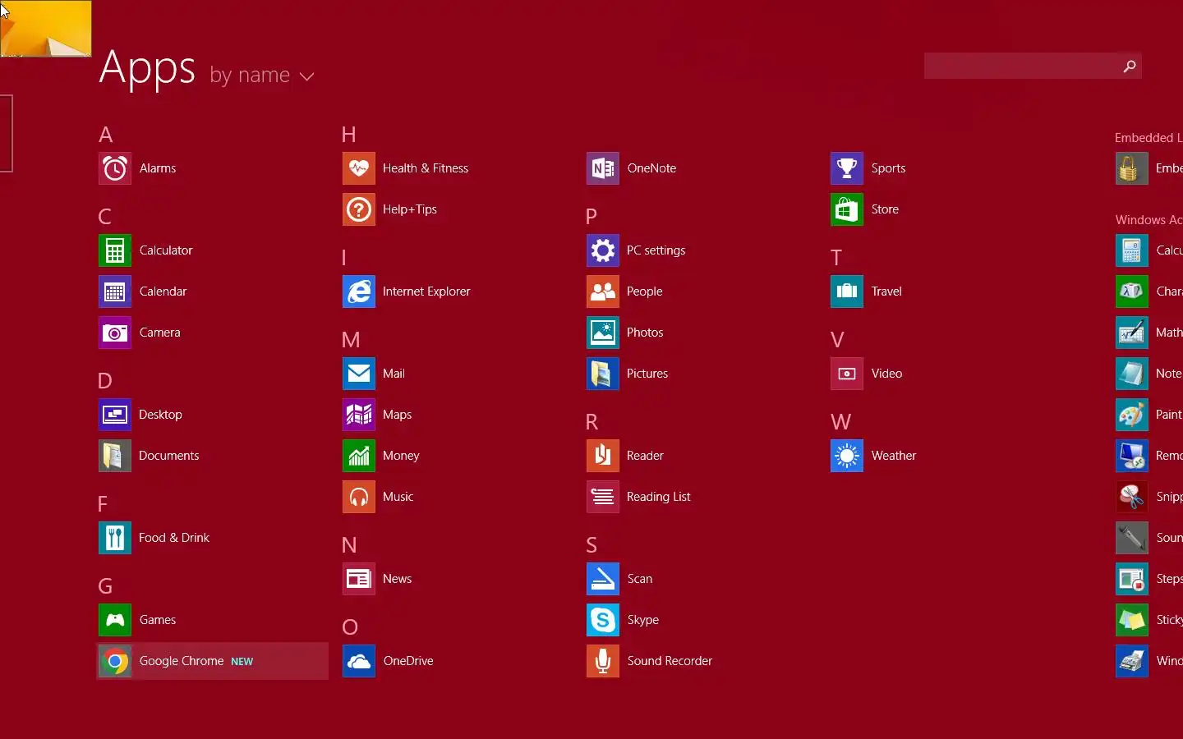Open the Health & Fitness icon
This screenshot has height=739, width=1183.
[x=359, y=168]
